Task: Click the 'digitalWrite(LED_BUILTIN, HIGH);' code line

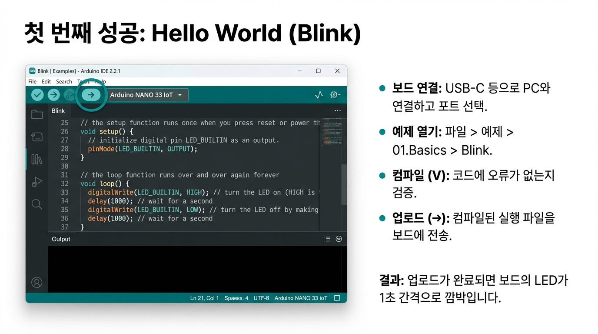Action: [148, 192]
